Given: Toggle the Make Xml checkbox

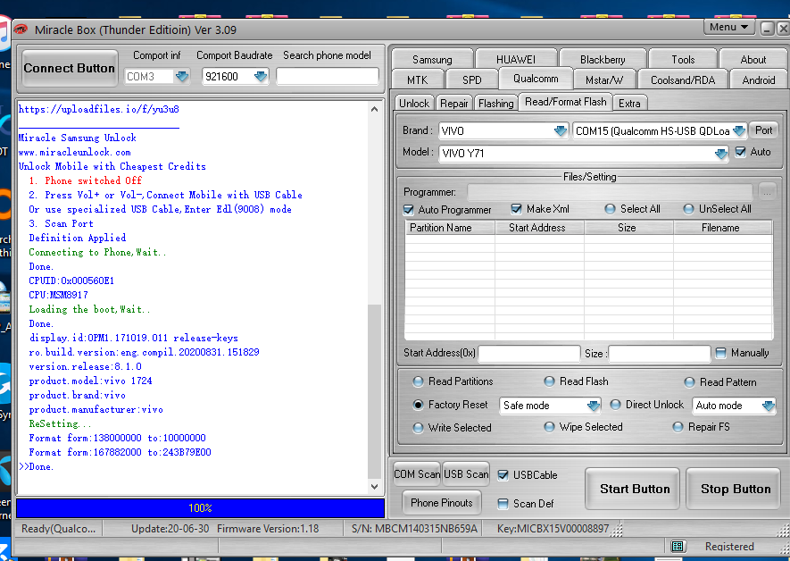Looking at the screenshot, I should pyautogui.click(x=516, y=209).
